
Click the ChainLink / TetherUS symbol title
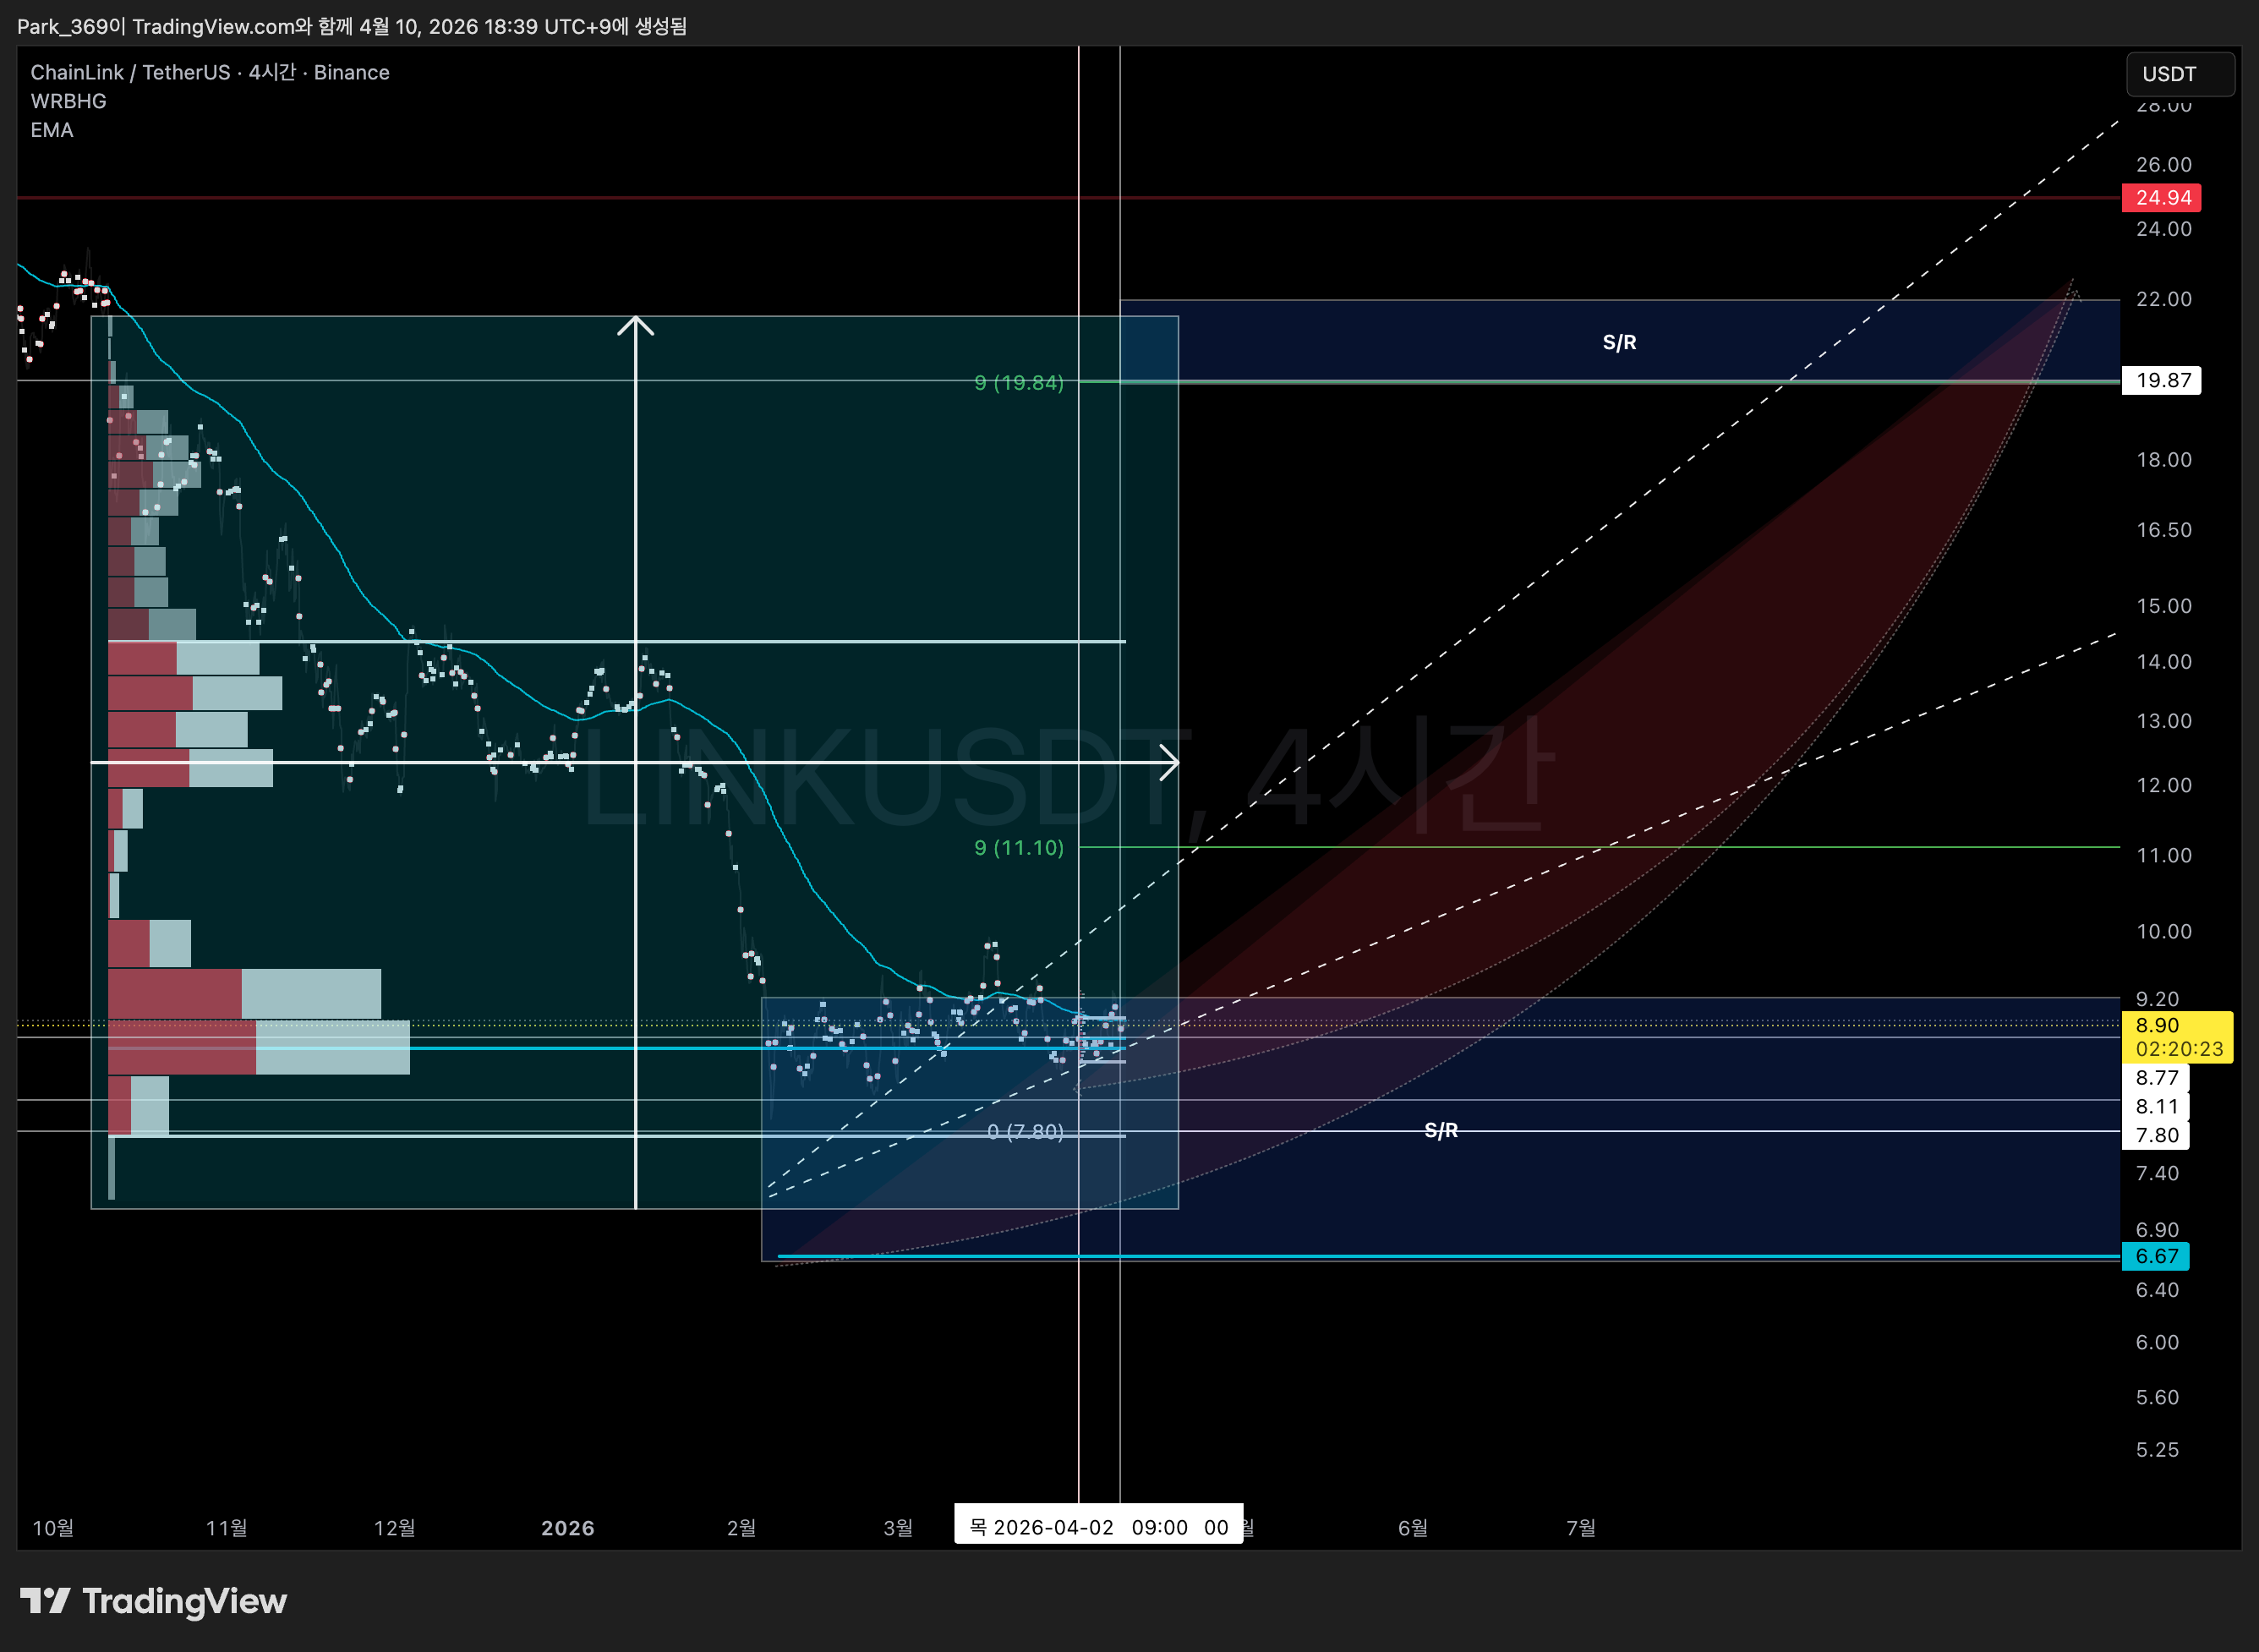[x=210, y=72]
